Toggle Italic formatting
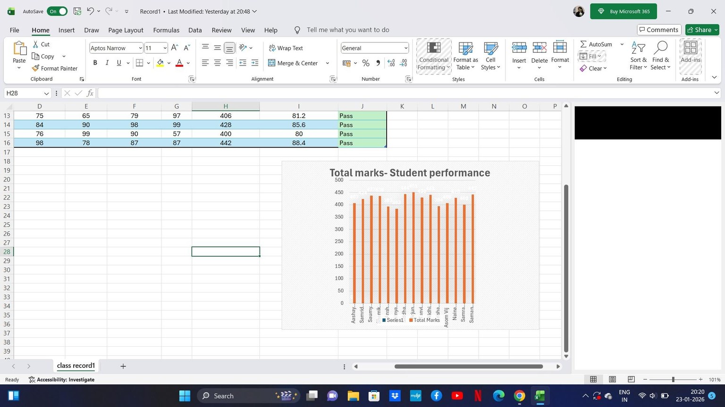This screenshot has height=407, width=725. 107,63
